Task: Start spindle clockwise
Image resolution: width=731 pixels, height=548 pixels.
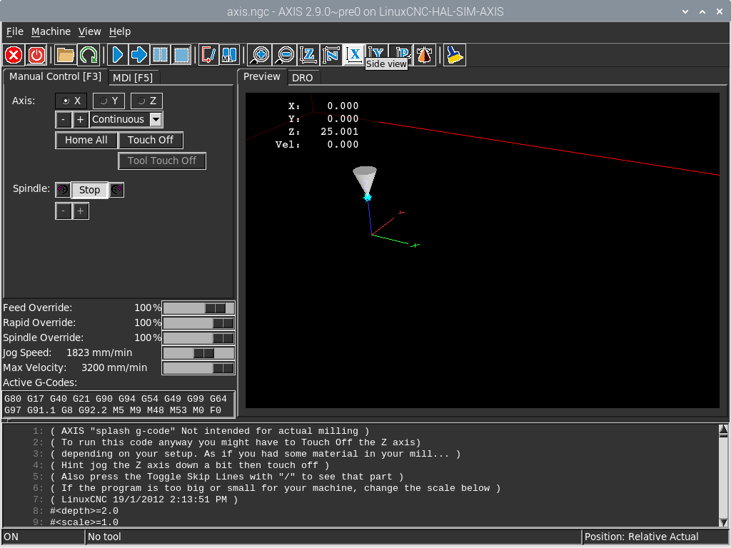Action: coord(116,190)
